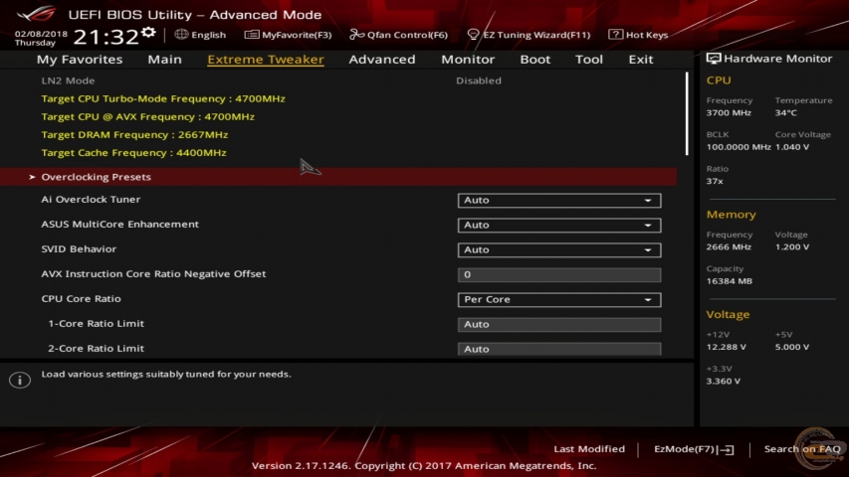Click the settings gear next to the clock
This screenshot has height=477, width=849.
[148, 33]
